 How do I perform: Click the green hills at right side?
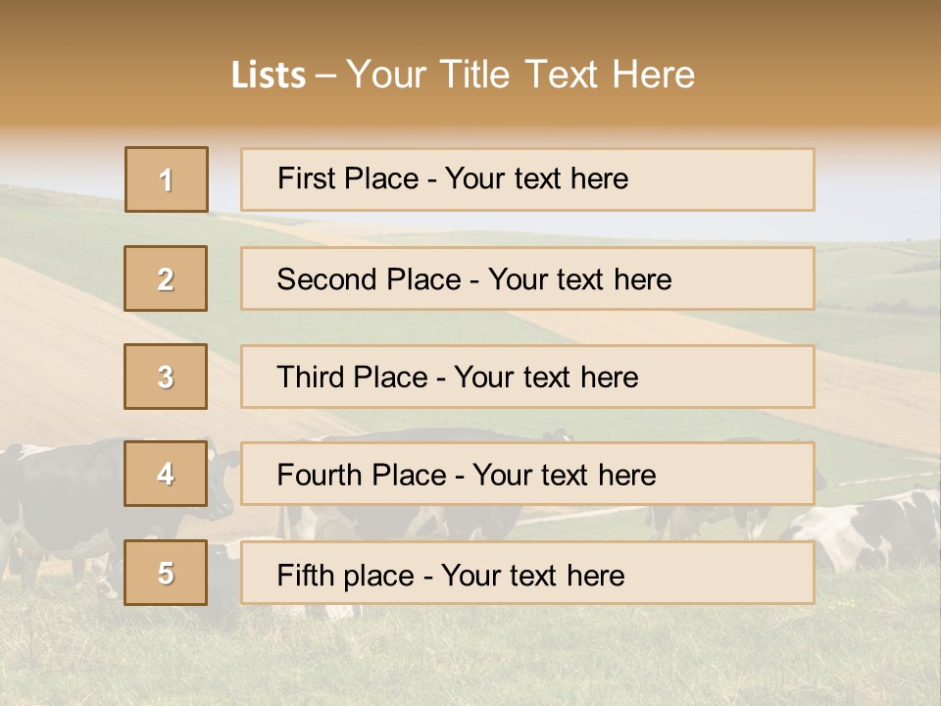point(877,294)
